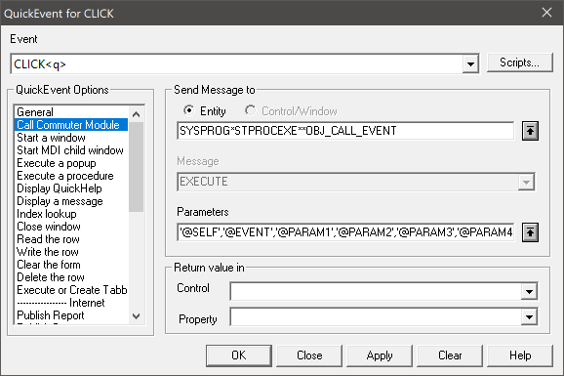Choose 'Display a message' option
Screen dimensions: 564x376
click(x=60, y=201)
